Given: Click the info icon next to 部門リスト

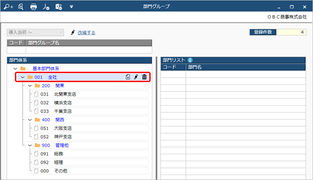Looking at the screenshot, I should 190,60.
